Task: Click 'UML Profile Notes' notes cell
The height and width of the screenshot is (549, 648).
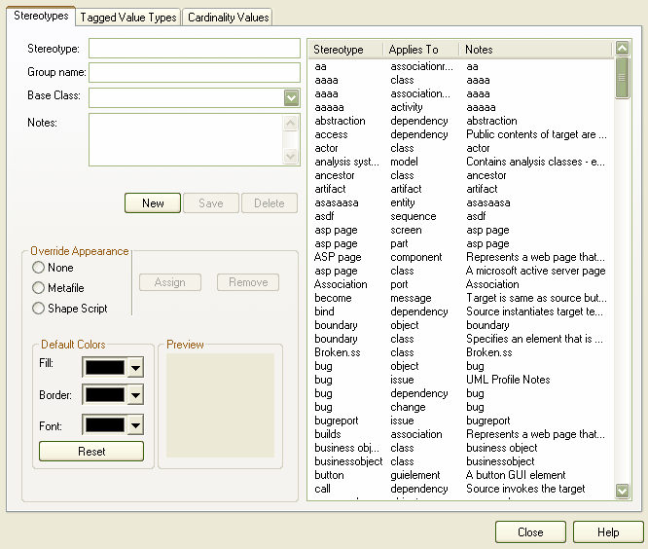Action: [508, 380]
